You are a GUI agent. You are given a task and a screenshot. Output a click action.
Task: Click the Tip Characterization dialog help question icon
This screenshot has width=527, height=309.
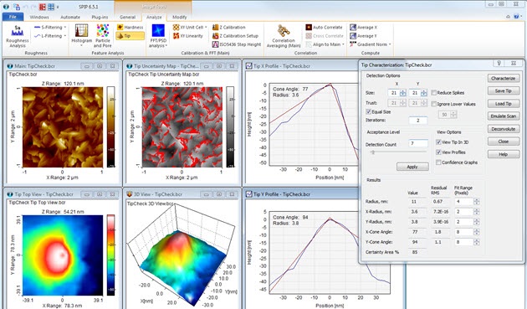tap(499, 63)
